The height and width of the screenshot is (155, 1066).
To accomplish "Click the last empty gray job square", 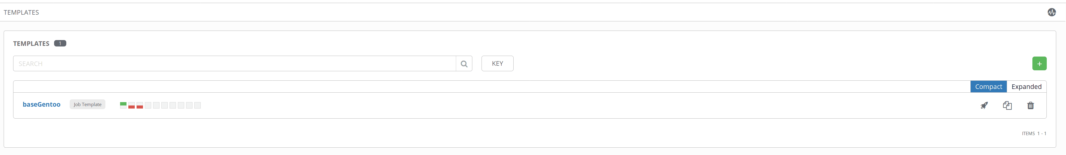I will point(197,105).
